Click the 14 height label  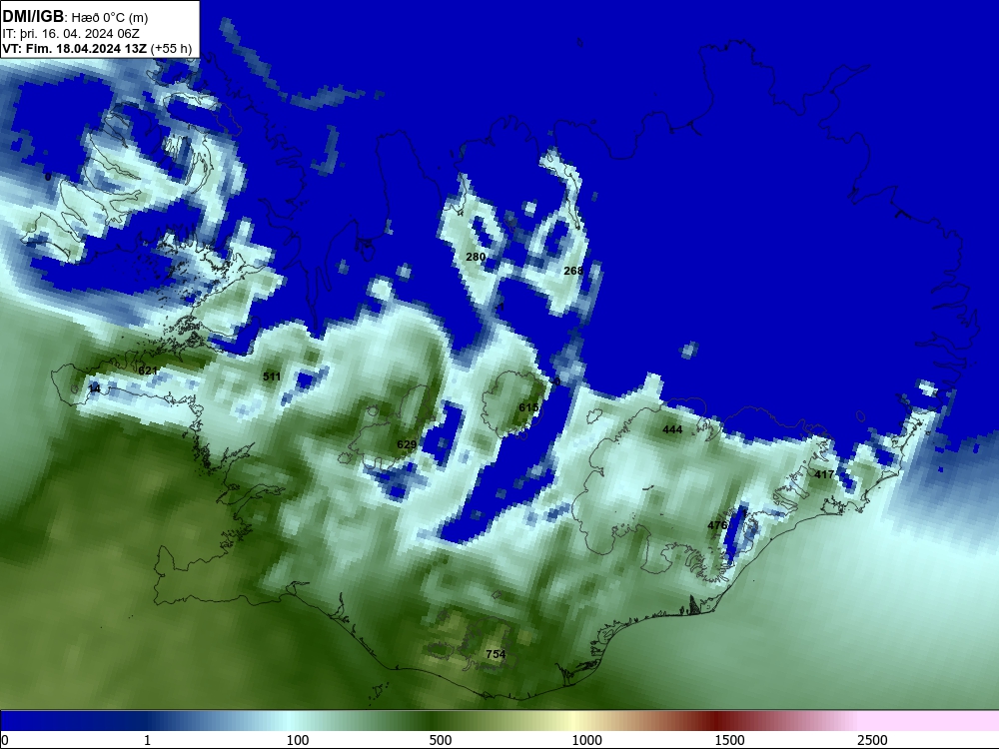[94, 388]
